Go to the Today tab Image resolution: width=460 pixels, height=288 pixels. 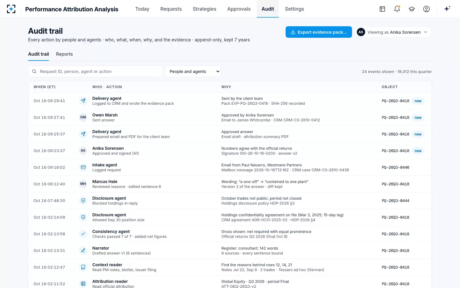click(x=142, y=9)
